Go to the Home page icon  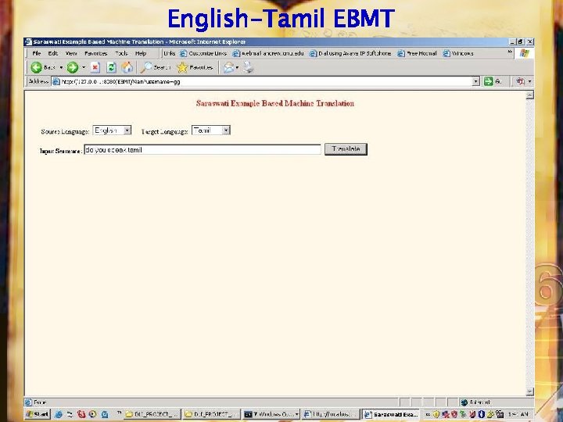click(127, 67)
